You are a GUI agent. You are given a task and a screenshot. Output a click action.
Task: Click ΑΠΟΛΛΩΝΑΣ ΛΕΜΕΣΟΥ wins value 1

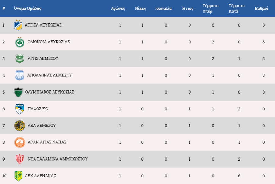[x=142, y=75]
